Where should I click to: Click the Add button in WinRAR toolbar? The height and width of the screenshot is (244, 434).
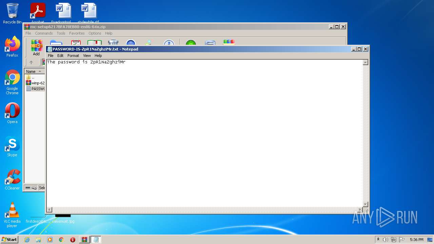click(36, 48)
